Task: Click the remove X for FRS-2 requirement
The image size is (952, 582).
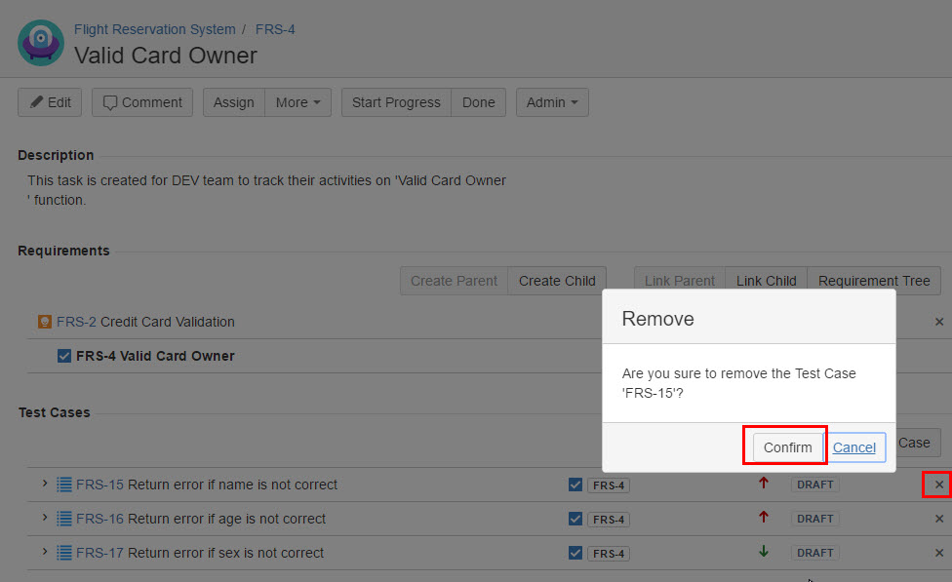Action: point(938,322)
